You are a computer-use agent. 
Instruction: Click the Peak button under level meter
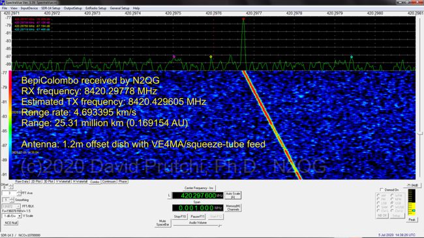[x=412, y=220]
